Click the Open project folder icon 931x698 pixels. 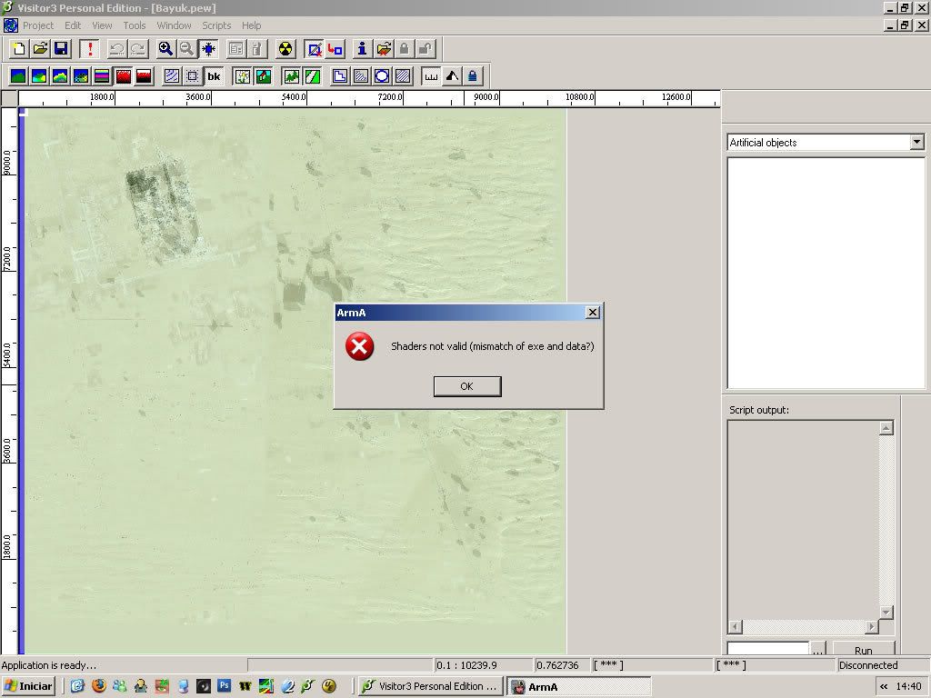40,49
